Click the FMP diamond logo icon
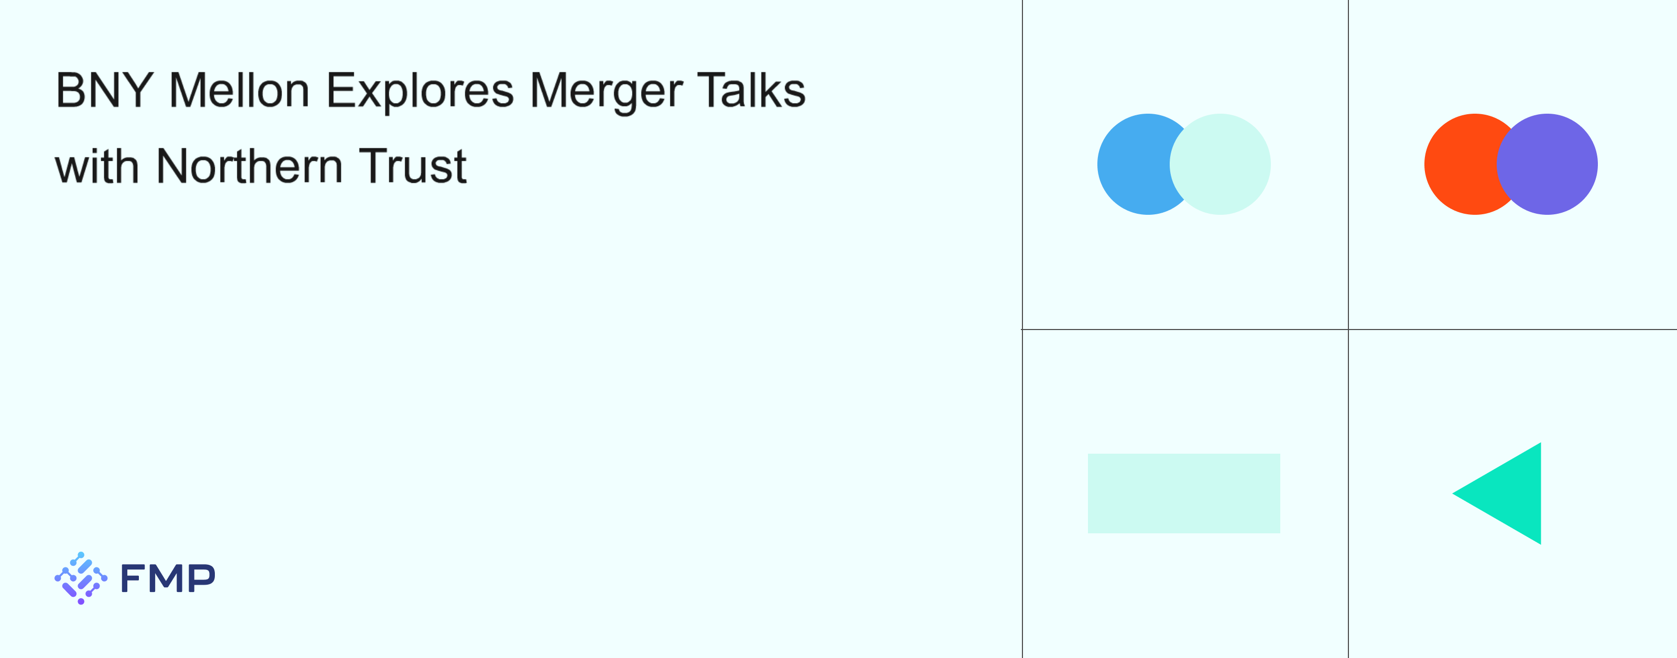The height and width of the screenshot is (658, 1677). coord(81,578)
